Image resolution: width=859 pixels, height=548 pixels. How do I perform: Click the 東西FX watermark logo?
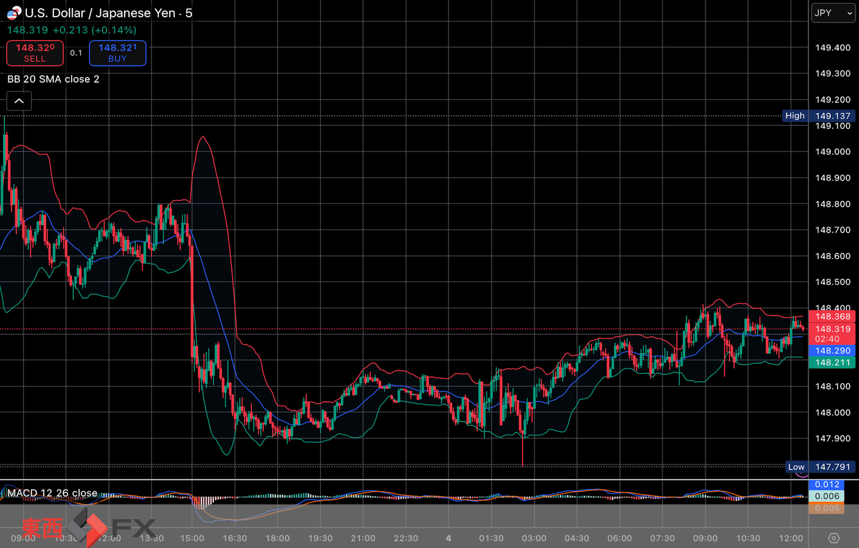coord(89,528)
